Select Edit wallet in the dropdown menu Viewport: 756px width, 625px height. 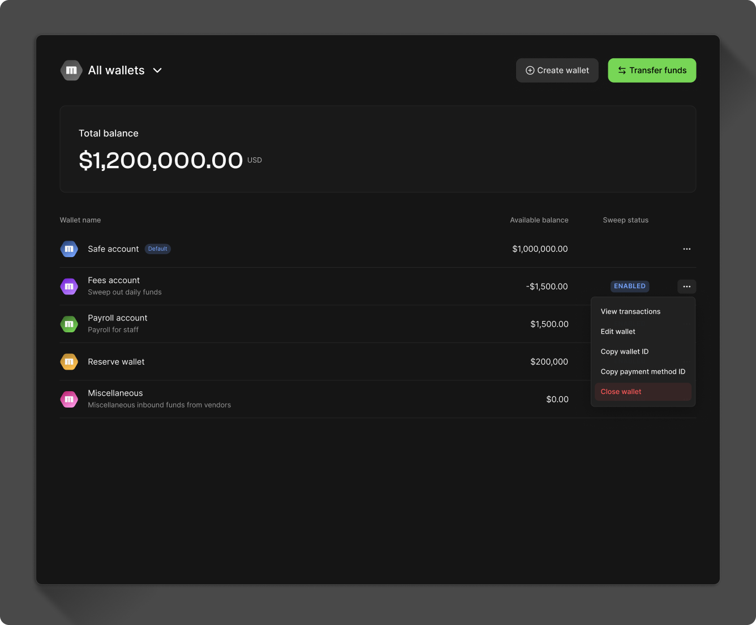tap(618, 331)
